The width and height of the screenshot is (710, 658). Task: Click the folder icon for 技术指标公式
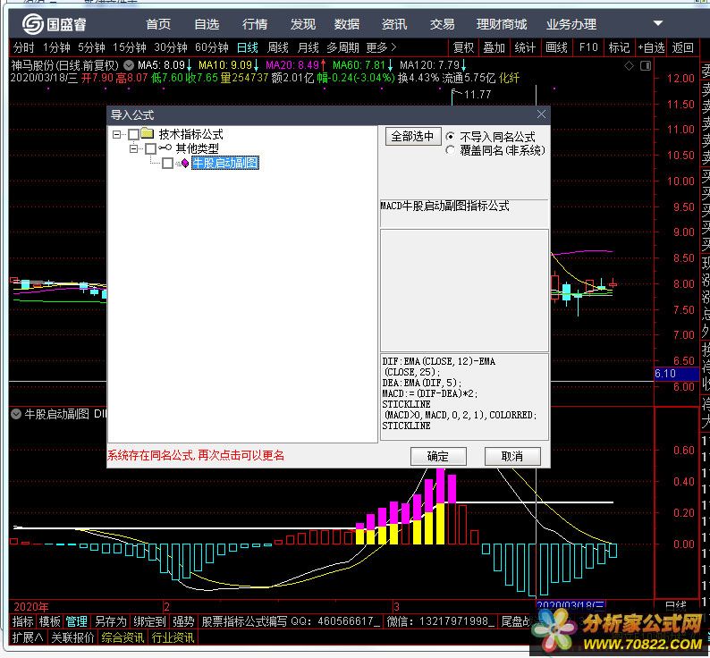[148, 133]
